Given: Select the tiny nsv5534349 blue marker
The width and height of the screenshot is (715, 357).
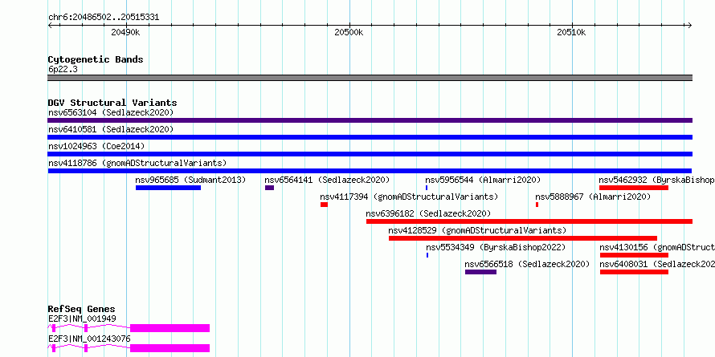Looking at the screenshot, I should coord(427,255).
